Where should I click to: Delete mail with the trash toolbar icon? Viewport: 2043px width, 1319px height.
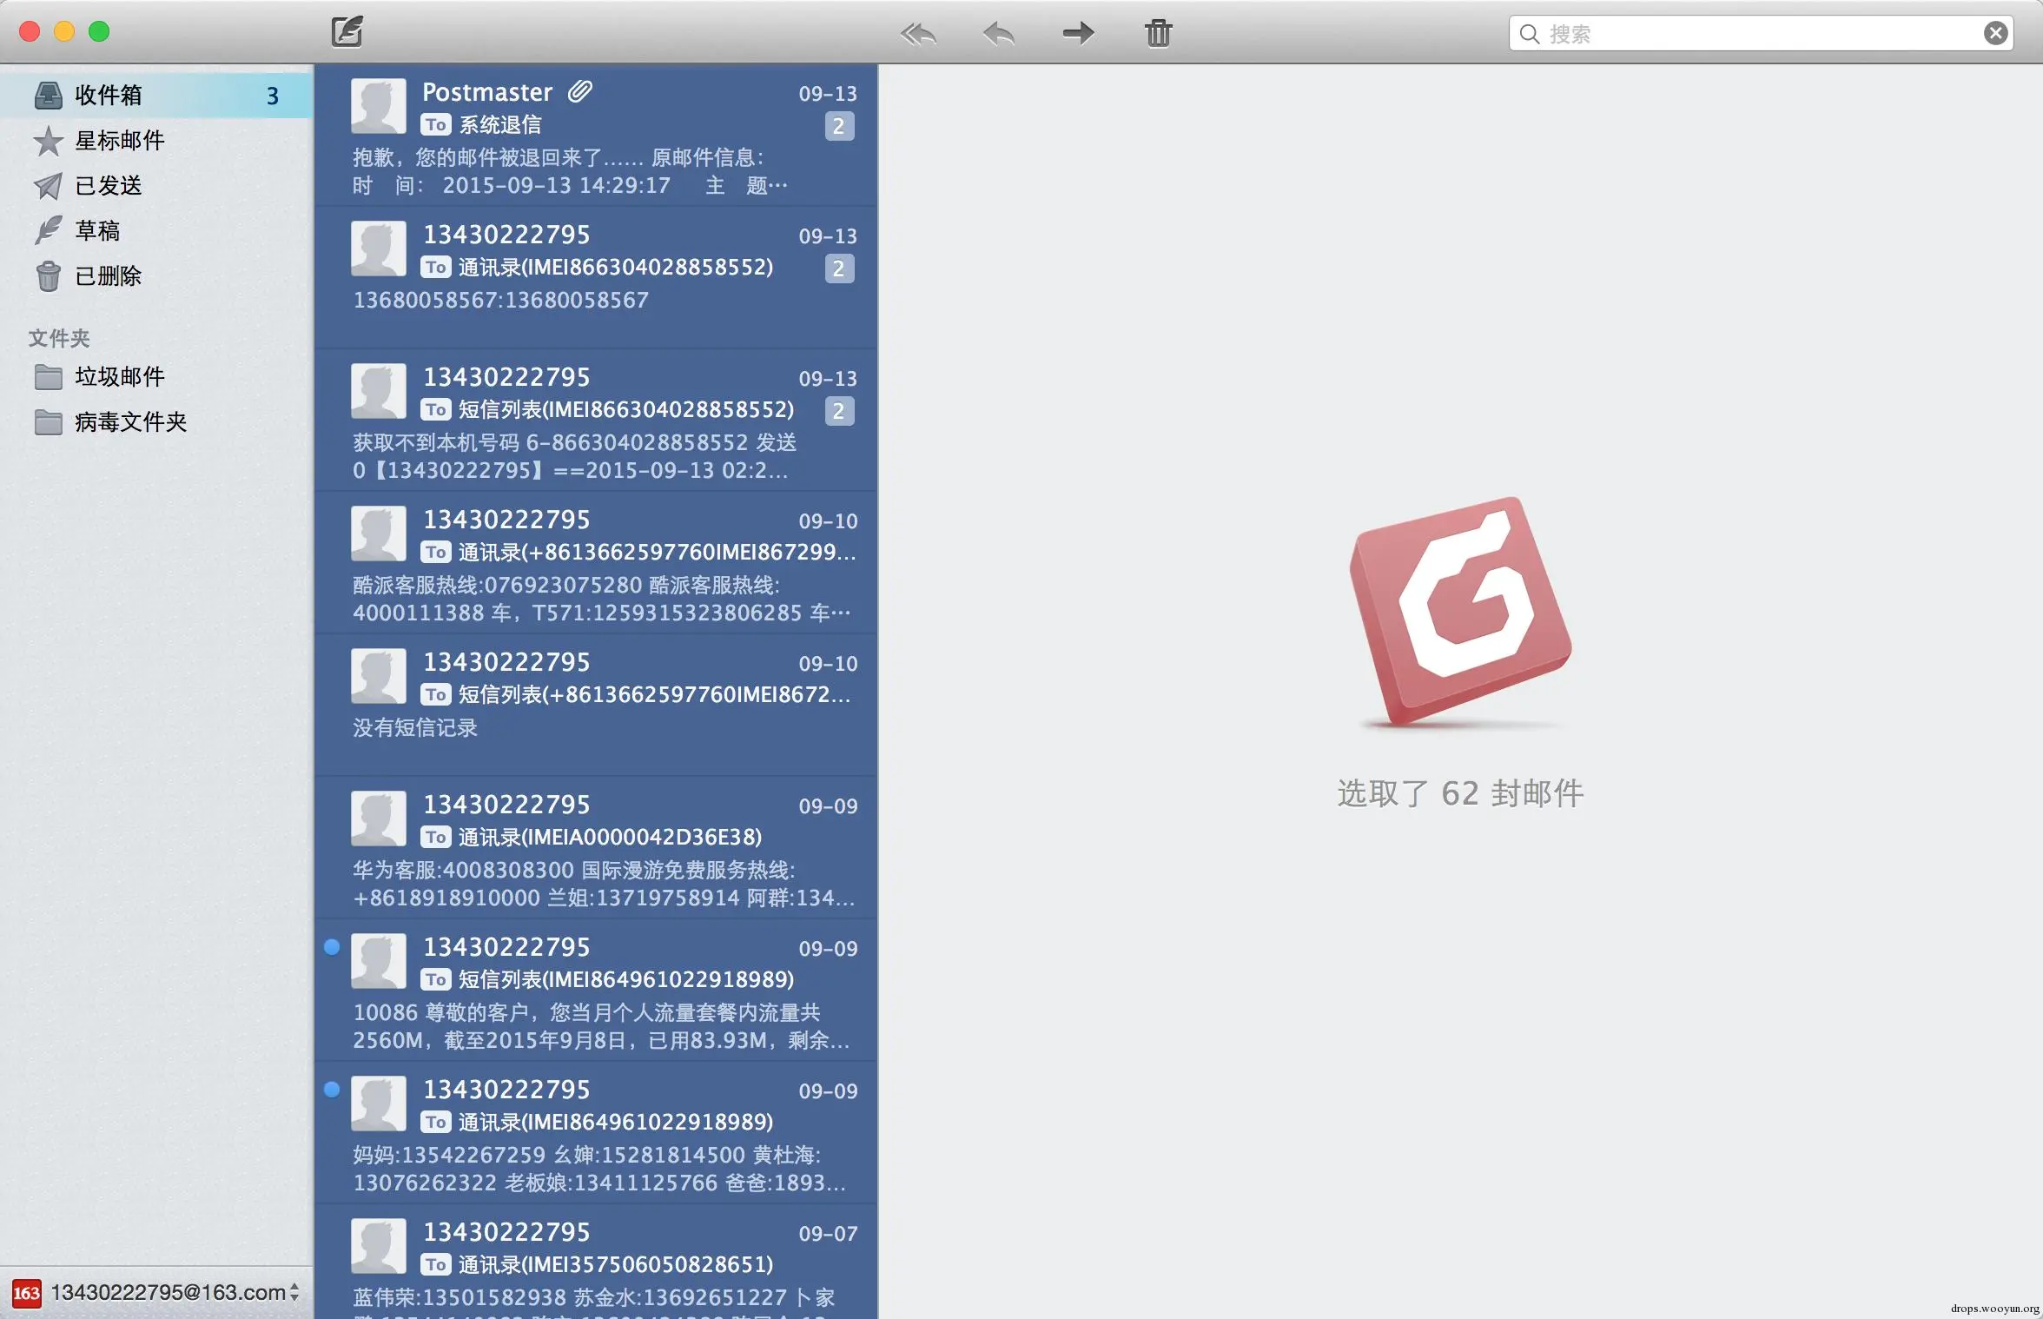coord(1158,34)
